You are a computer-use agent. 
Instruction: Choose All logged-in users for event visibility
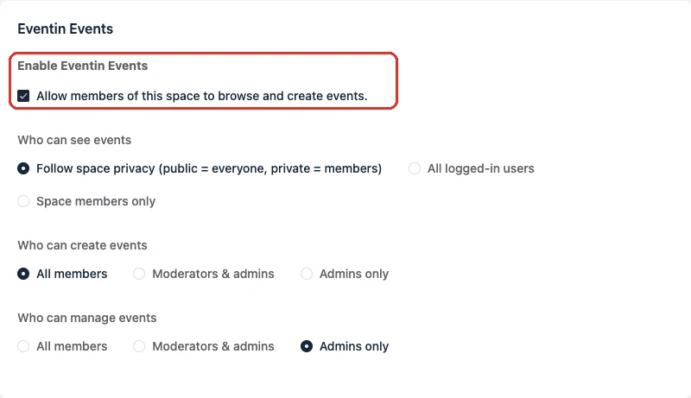415,168
